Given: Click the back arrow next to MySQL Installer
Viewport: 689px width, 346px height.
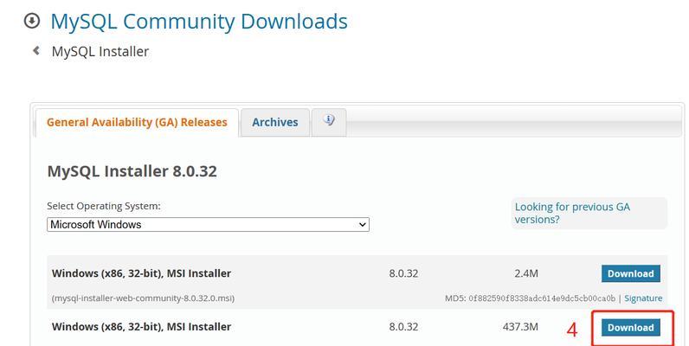Looking at the screenshot, I should click(x=36, y=51).
